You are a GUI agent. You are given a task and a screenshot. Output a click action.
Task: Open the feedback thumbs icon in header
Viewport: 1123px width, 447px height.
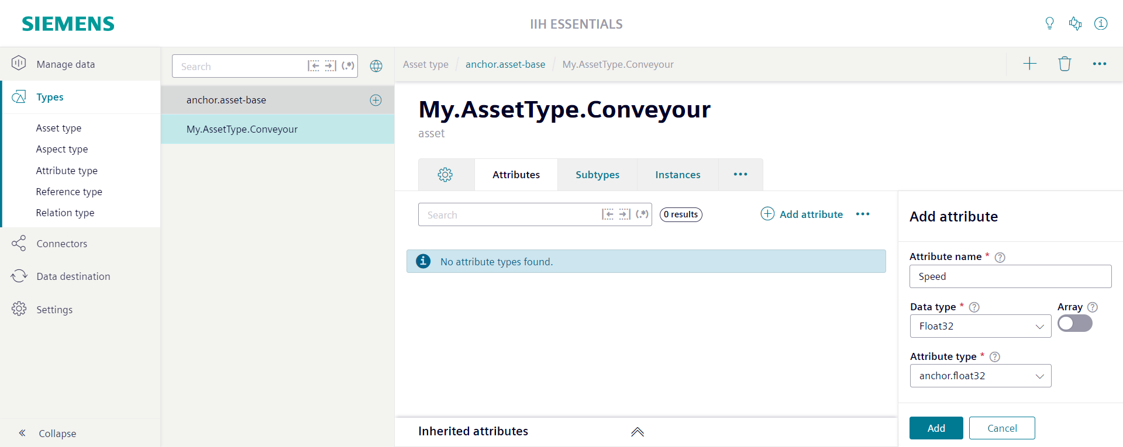[x=1075, y=23]
